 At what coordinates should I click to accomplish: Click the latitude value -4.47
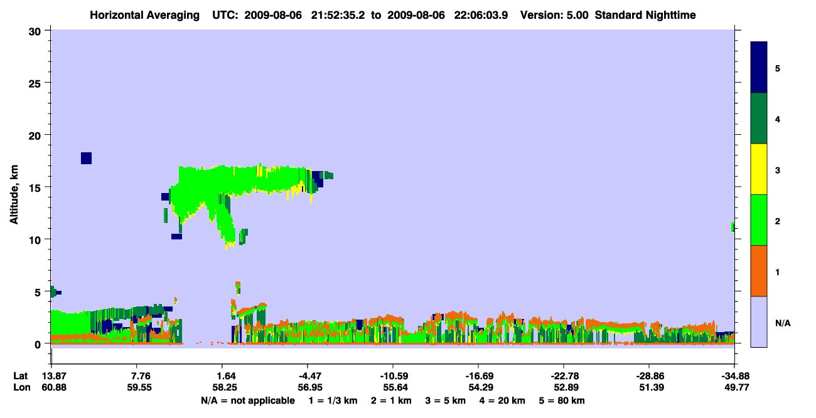click(307, 376)
